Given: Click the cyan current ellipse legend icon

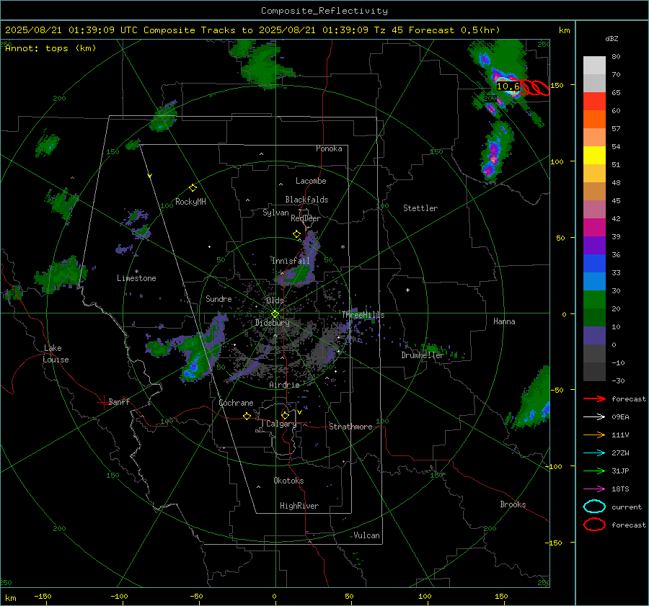Looking at the screenshot, I should (x=594, y=507).
